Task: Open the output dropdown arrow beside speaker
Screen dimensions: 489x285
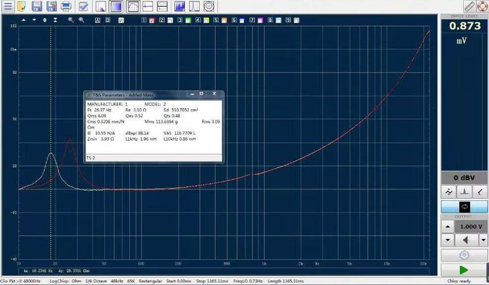Action: pos(484,240)
